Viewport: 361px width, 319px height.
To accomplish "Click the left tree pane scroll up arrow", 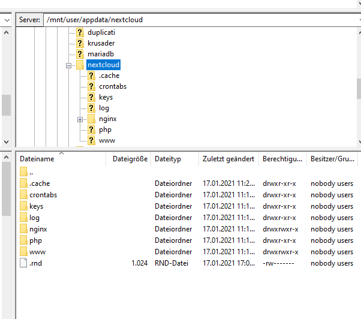I will pyautogui.click(x=7, y=33).
